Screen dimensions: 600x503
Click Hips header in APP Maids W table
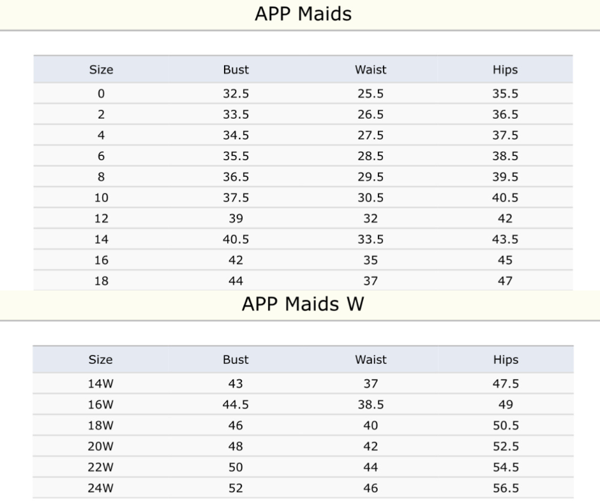point(506,360)
